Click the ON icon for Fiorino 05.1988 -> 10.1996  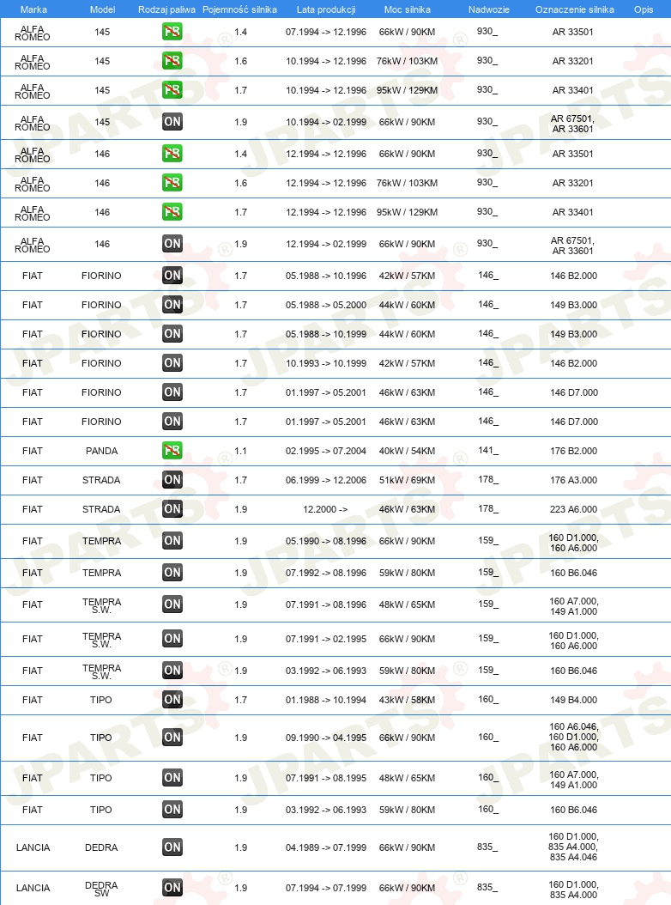(x=172, y=276)
